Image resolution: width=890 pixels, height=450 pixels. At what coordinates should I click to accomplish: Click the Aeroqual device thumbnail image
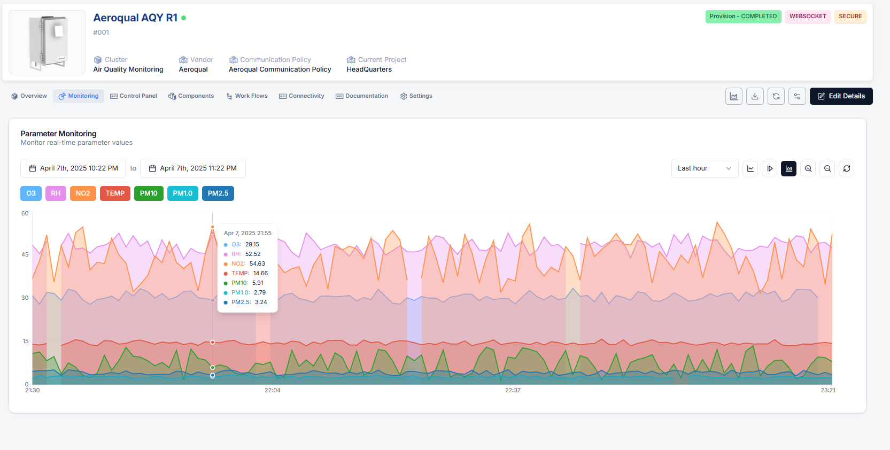(47, 42)
